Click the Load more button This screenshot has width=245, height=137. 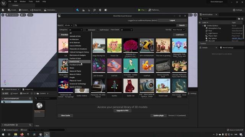click(180, 35)
